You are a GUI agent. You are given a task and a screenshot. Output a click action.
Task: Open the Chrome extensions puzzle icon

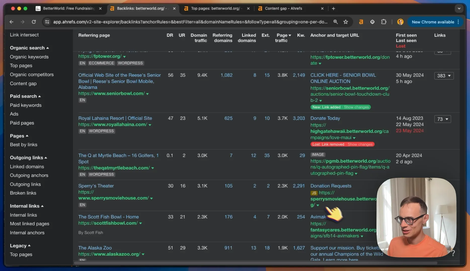click(384, 22)
